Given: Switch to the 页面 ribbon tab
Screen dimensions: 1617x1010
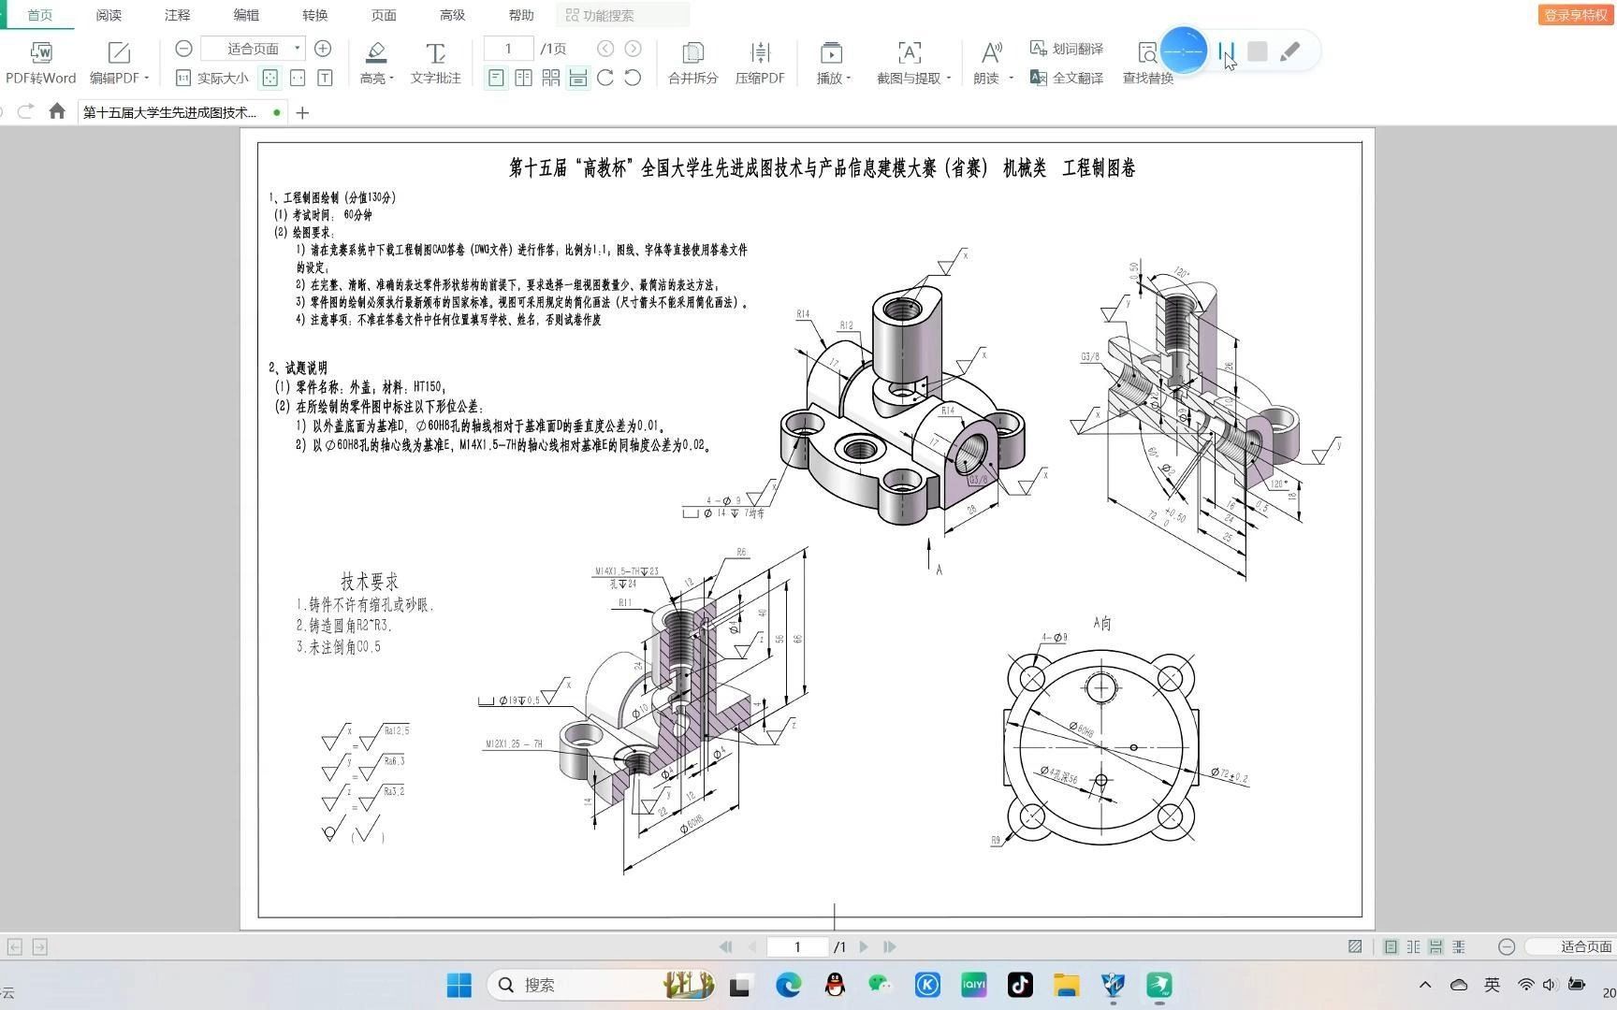Looking at the screenshot, I should (384, 15).
